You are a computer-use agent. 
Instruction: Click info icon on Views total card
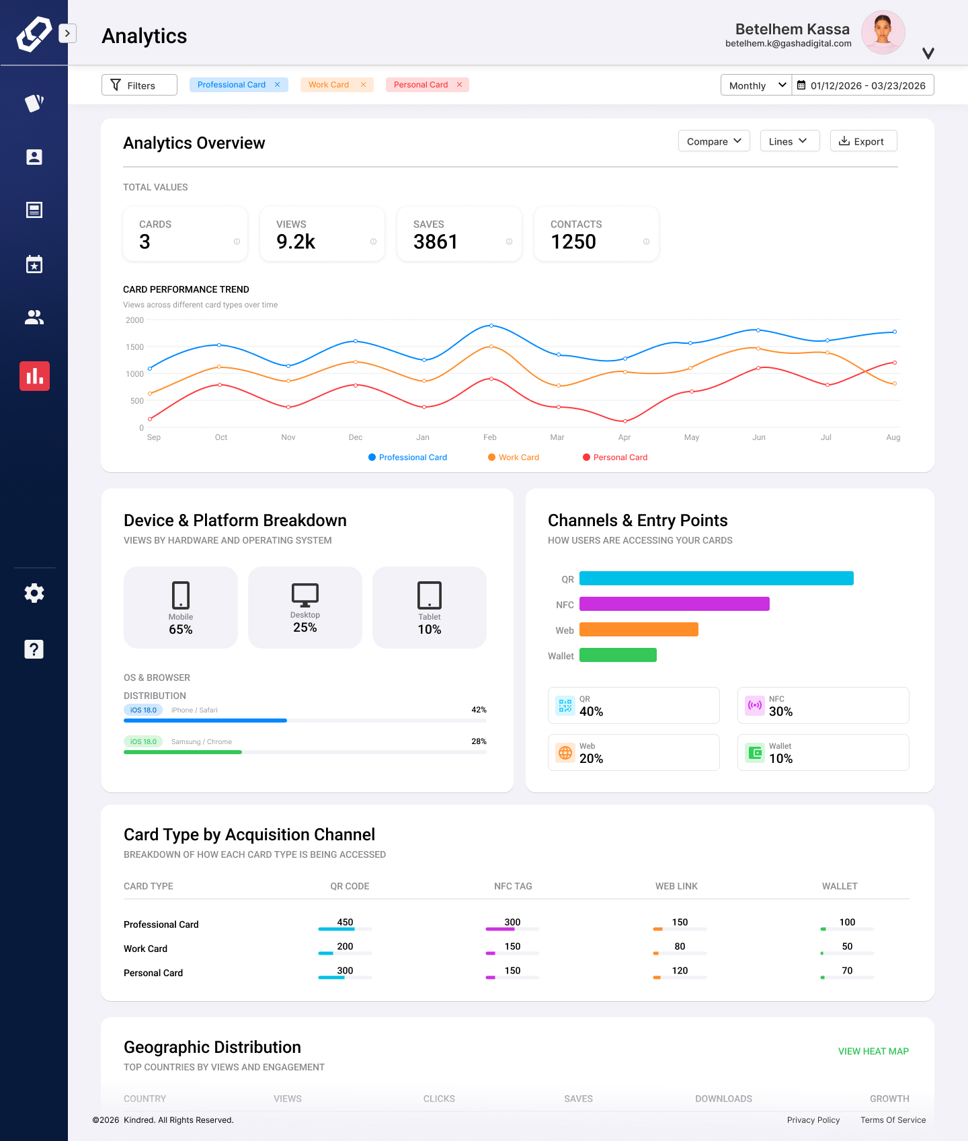[373, 242]
